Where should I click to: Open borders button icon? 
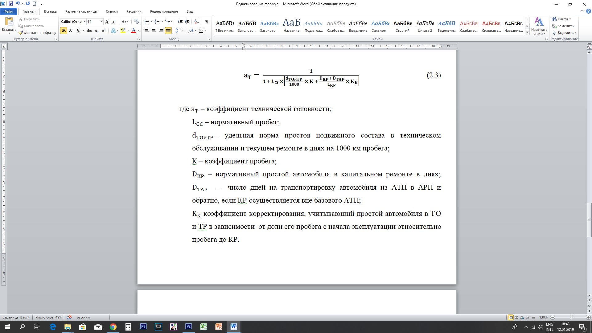click(201, 31)
